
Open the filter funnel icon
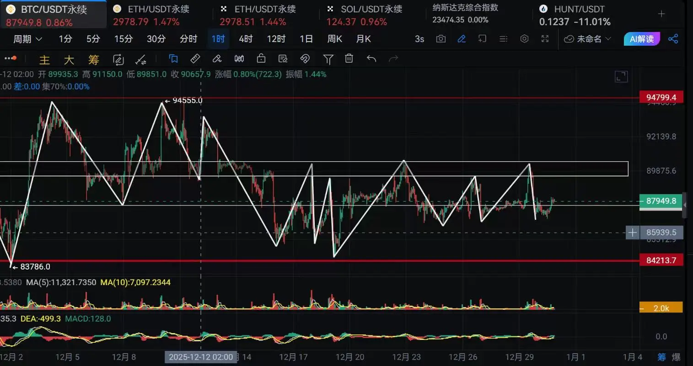(328, 59)
